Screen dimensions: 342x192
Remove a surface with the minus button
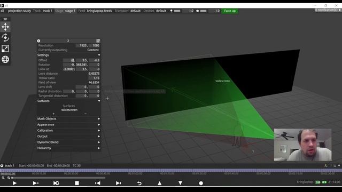tap(85, 114)
